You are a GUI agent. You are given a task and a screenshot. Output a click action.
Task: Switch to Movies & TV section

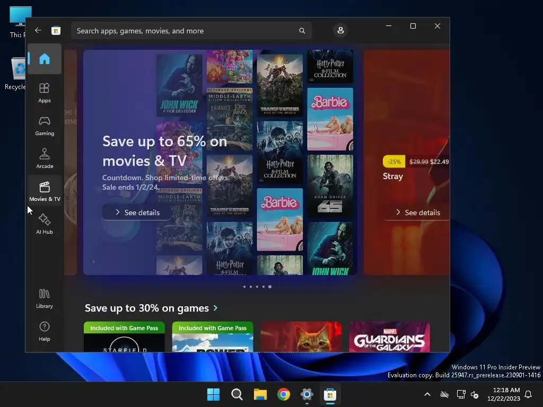(x=45, y=191)
